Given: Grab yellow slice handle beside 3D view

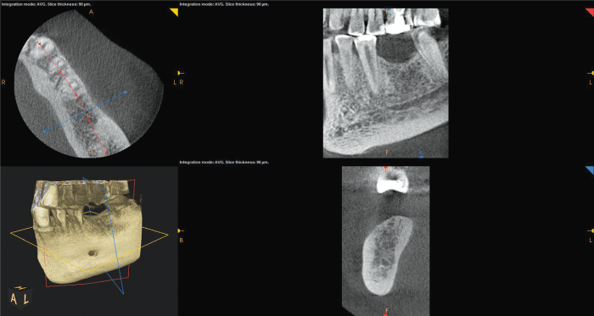Looking at the screenshot, I should click(x=181, y=230).
